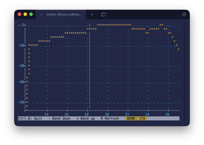Click y-axis label -30
204x145 pixels.
(21, 66)
